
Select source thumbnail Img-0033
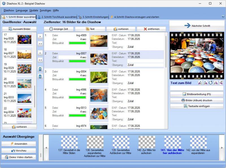(x=24, y=98)
